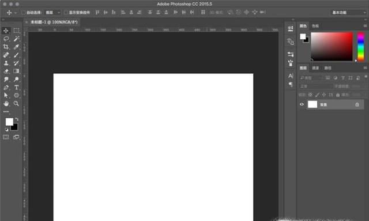Viewport: 369px width, 221px height.
Task: Open the layer blend mode dropdown
Action: pyautogui.click(x=316, y=87)
